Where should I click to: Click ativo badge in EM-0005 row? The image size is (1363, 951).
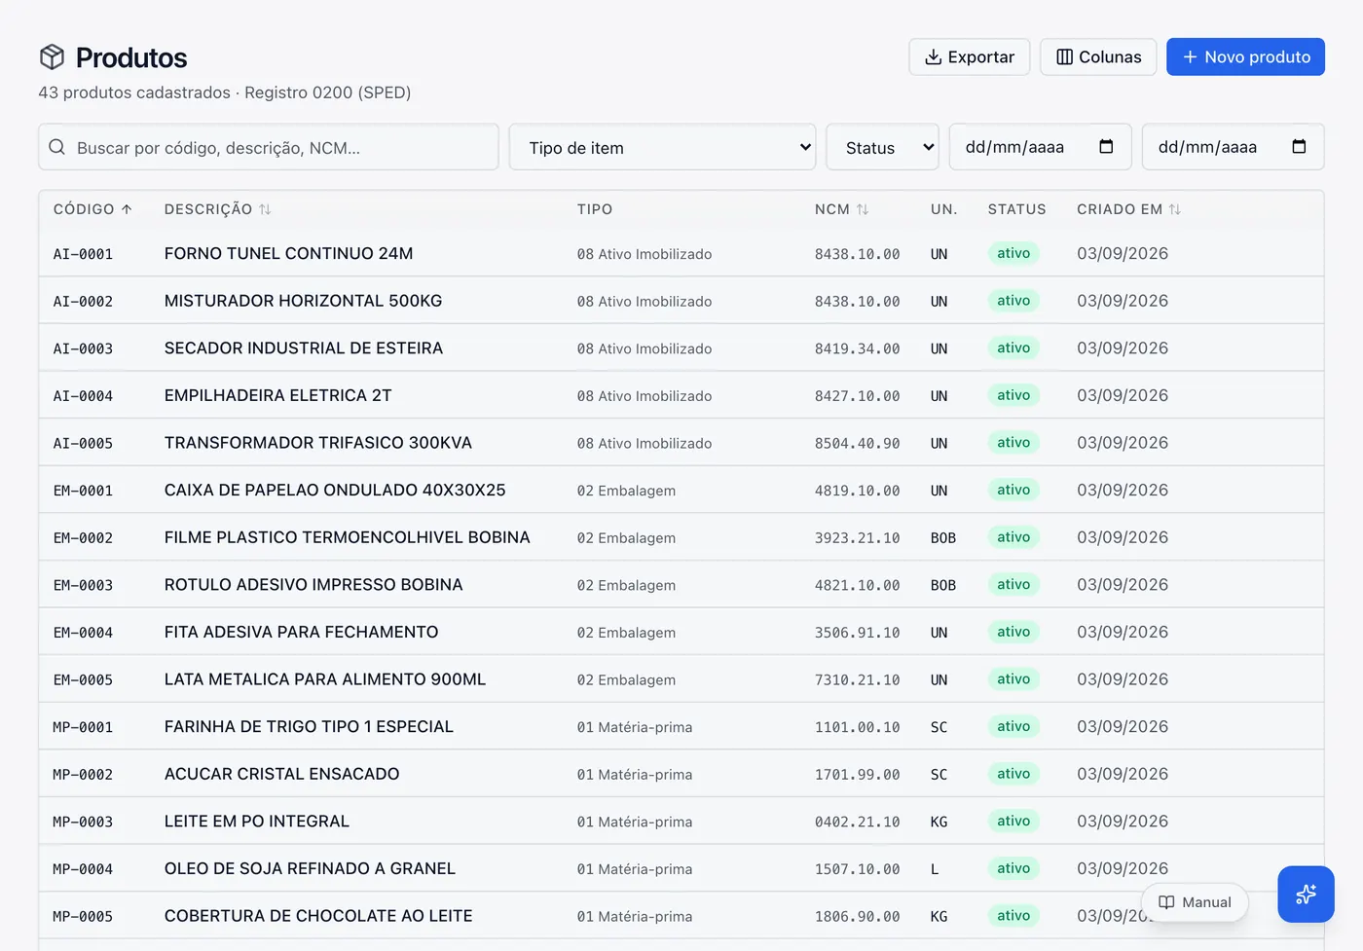[x=1013, y=679]
